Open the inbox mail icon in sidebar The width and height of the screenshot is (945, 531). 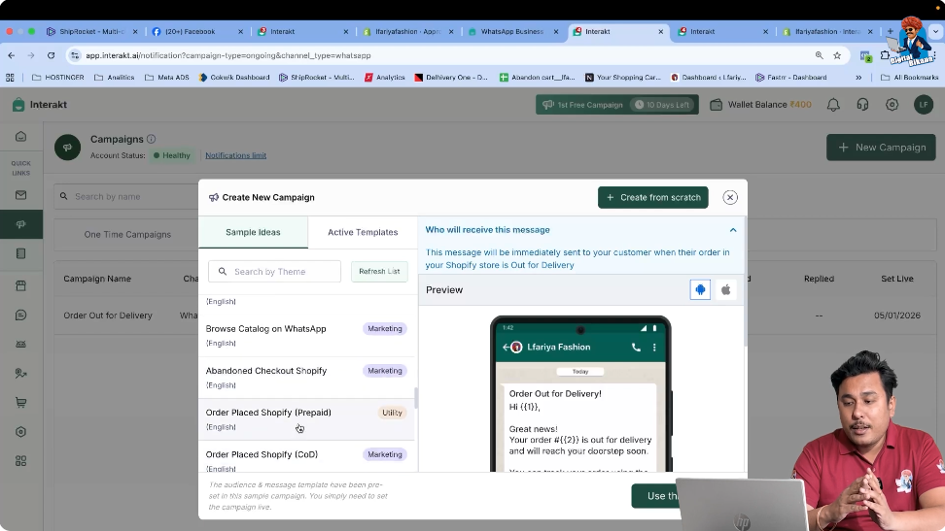pos(21,195)
